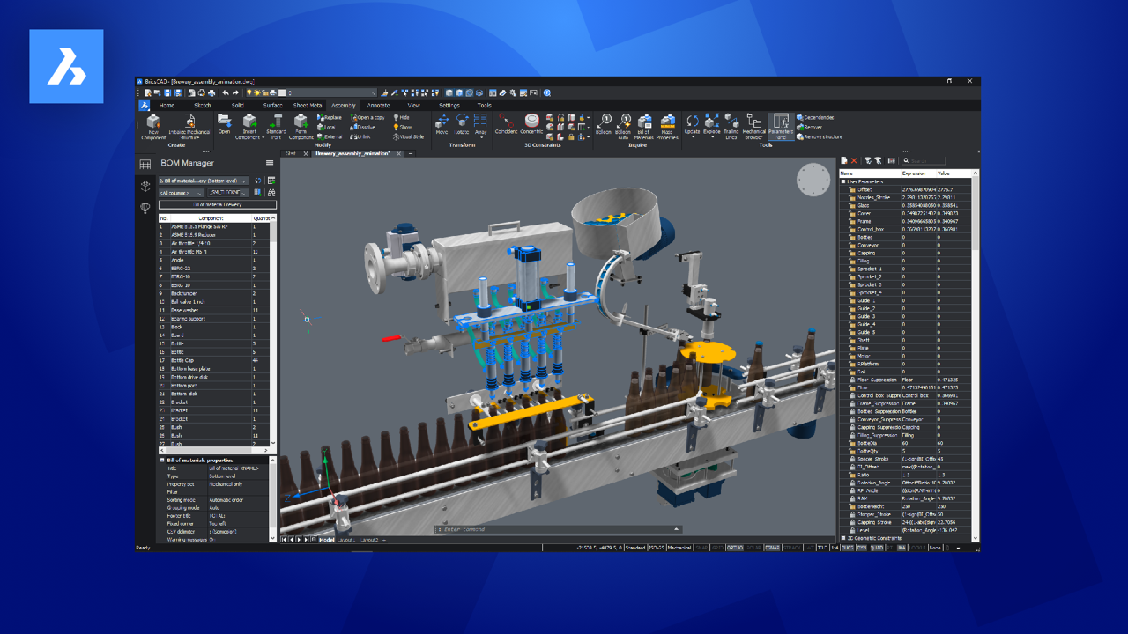This screenshot has width=1128, height=634.
Task: Click the BricsCAD application logo button
Action: point(144,105)
